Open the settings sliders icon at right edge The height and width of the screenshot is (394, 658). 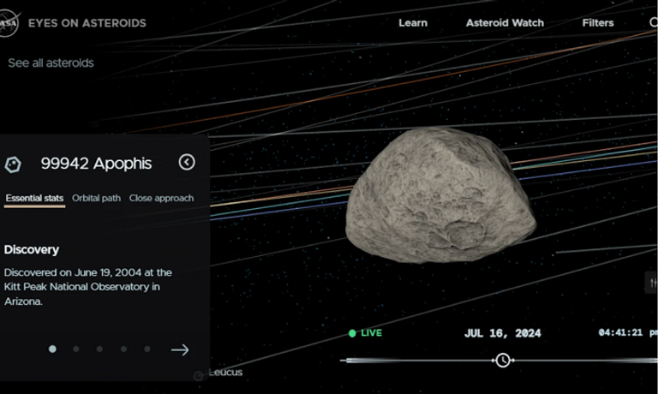click(x=652, y=283)
